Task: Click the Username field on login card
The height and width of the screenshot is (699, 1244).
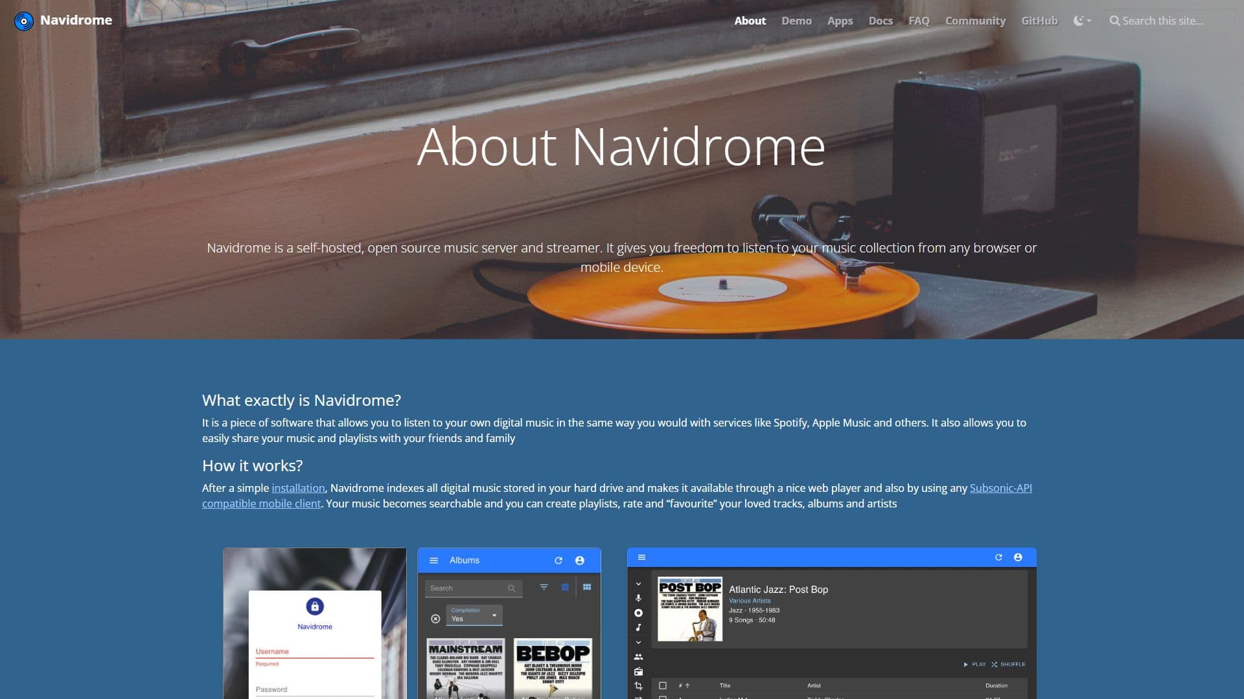Action: tap(315, 651)
